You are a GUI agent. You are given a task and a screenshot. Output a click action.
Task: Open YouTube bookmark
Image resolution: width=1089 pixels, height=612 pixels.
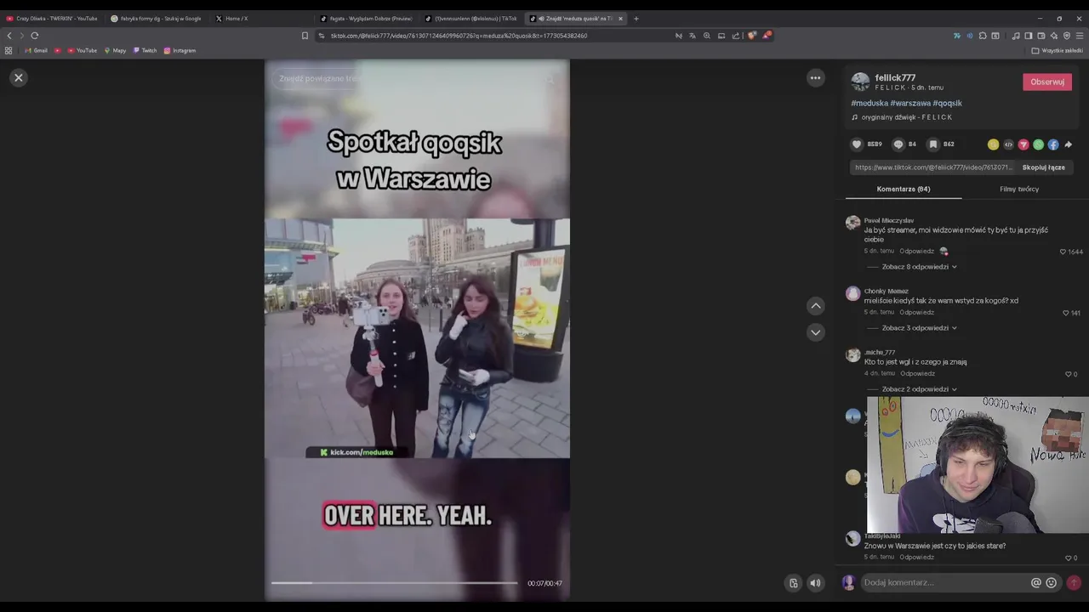pos(83,50)
